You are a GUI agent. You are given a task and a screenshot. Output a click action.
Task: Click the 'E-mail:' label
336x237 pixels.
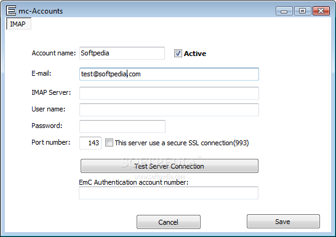41,73
